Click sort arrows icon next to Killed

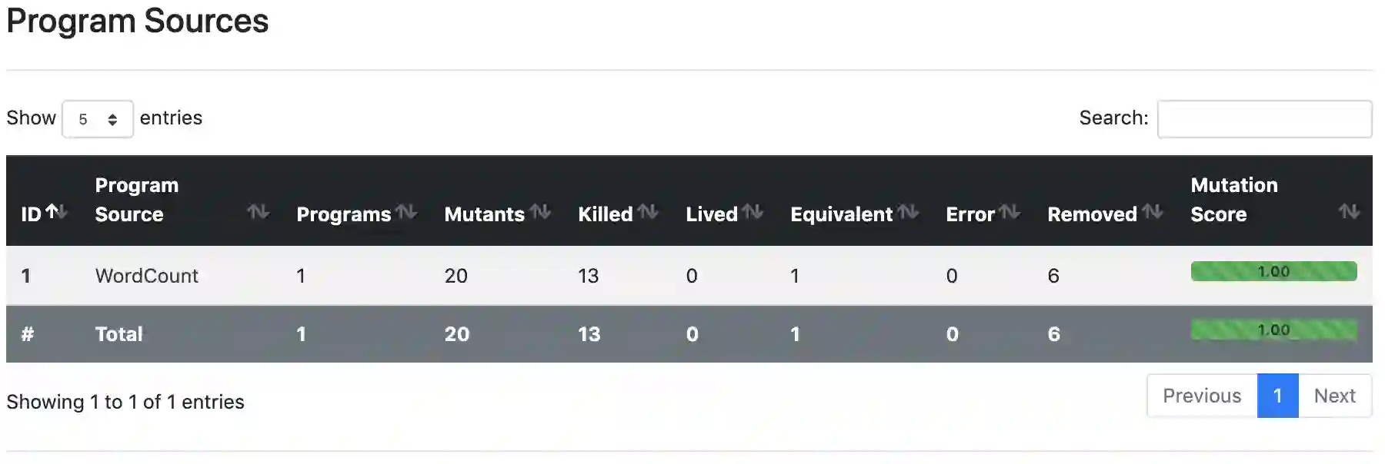coord(648,212)
